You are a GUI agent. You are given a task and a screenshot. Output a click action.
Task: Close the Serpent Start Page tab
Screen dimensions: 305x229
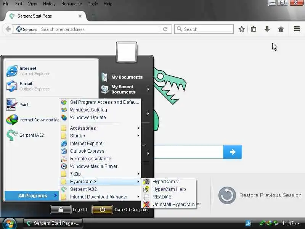[x=80, y=16]
